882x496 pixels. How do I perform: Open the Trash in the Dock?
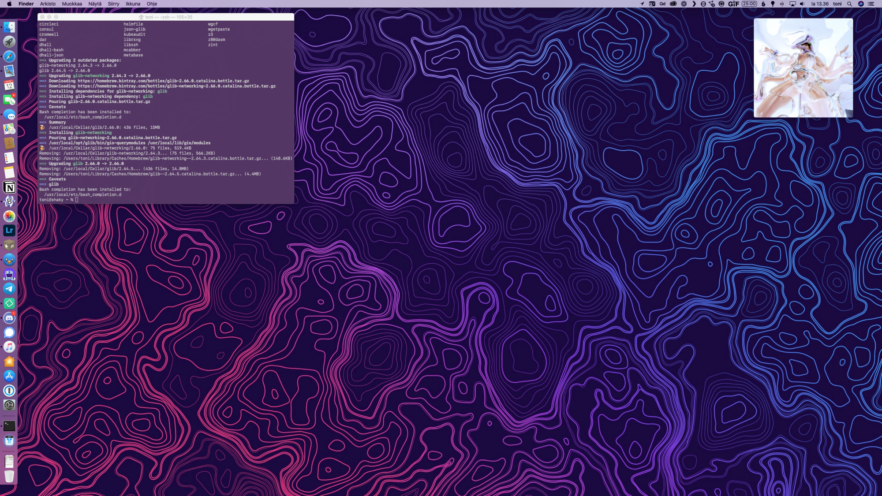[9, 476]
